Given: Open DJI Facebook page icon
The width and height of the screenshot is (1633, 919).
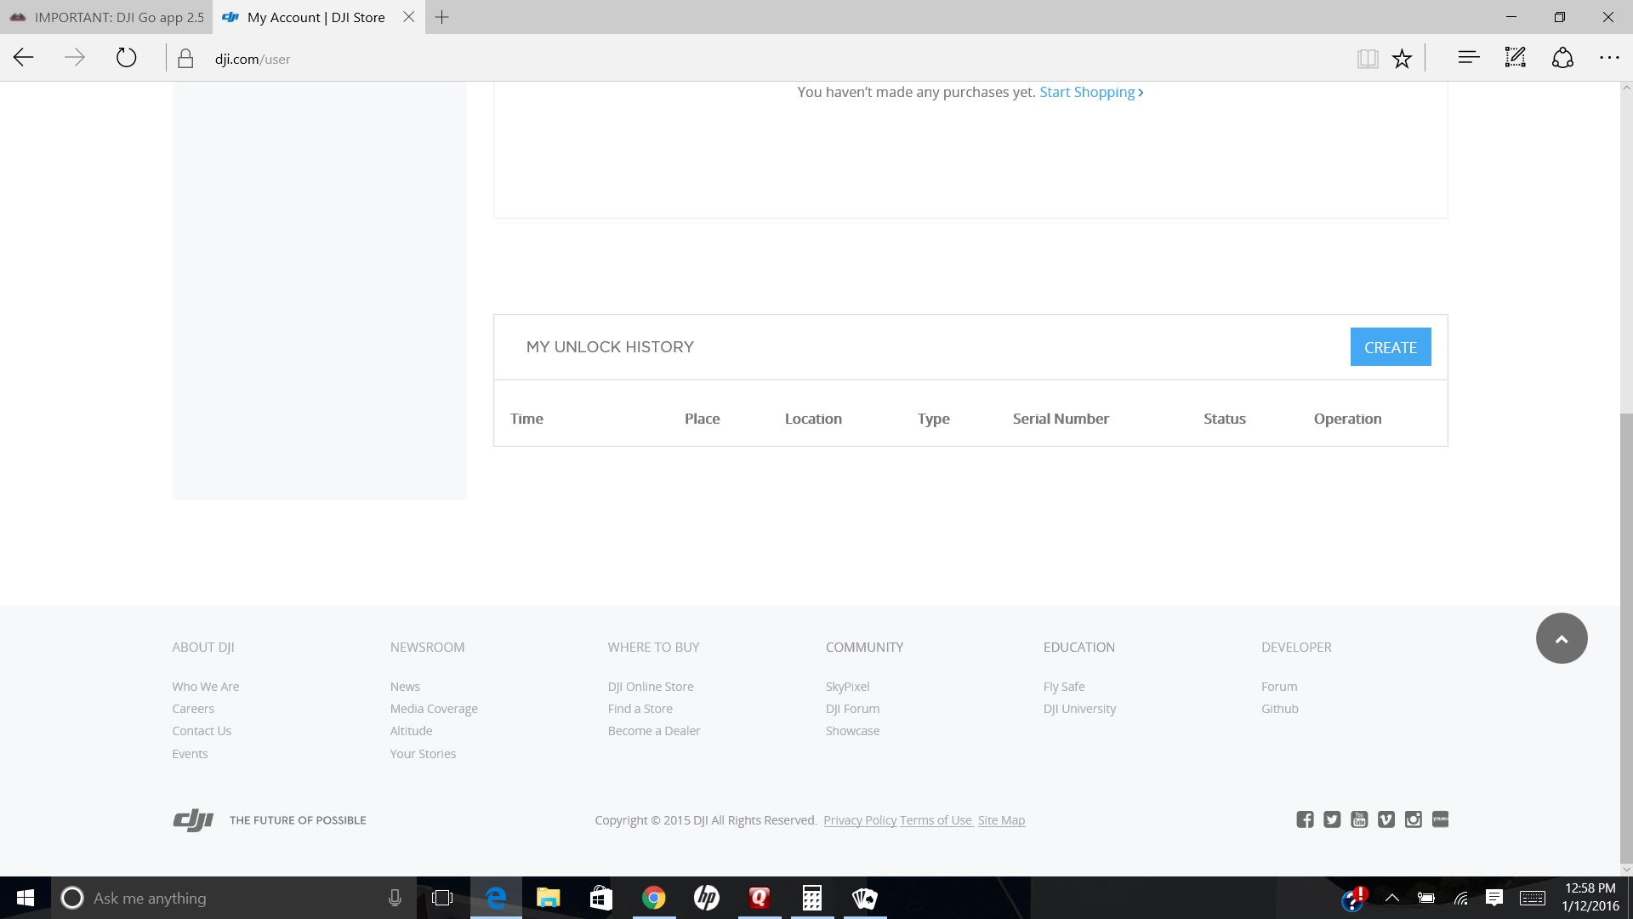Looking at the screenshot, I should pos(1305,819).
